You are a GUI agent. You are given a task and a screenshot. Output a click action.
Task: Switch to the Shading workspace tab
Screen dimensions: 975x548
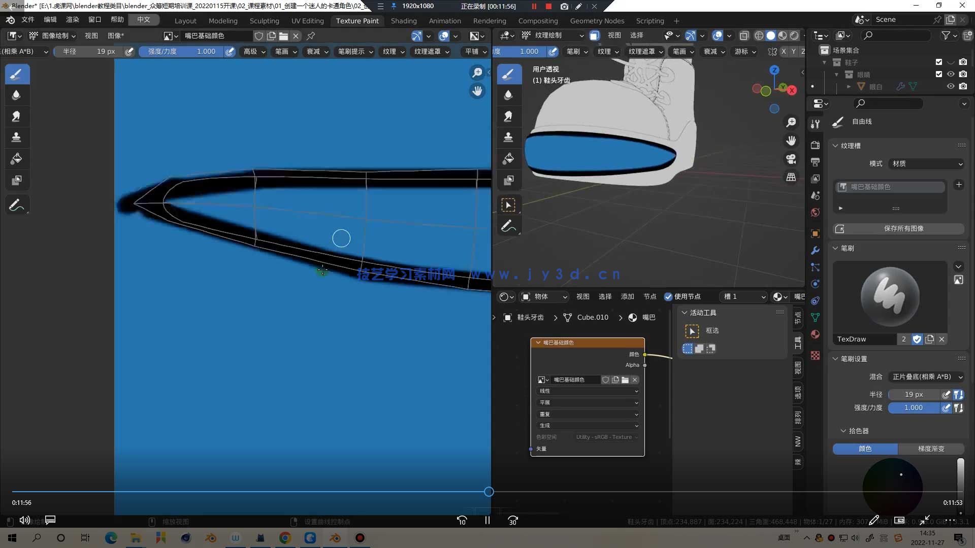(x=404, y=21)
